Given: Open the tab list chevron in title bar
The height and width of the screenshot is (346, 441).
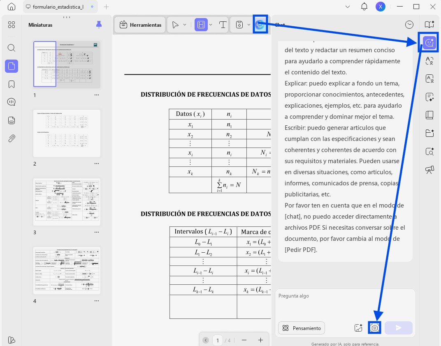Looking at the screenshot, I should (x=348, y=7).
